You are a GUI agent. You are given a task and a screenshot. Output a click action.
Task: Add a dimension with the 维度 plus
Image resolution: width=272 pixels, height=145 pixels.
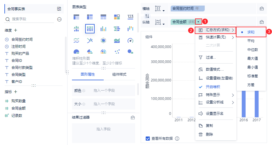(x=16, y=30)
